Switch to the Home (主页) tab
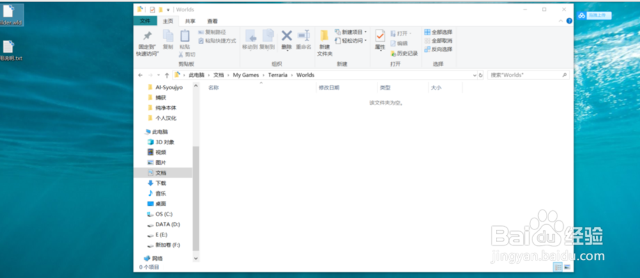The image size is (640, 278). coord(168,21)
